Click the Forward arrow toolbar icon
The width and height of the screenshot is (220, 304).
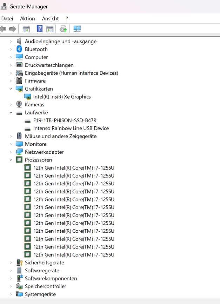pos(13,29)
